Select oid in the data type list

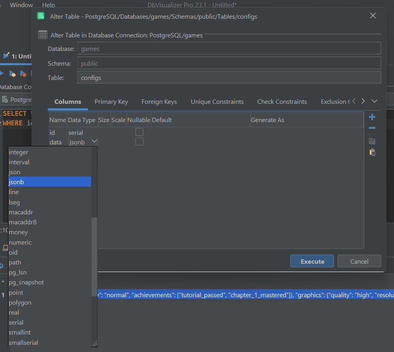pyautogui.click(x=50, y=253)
